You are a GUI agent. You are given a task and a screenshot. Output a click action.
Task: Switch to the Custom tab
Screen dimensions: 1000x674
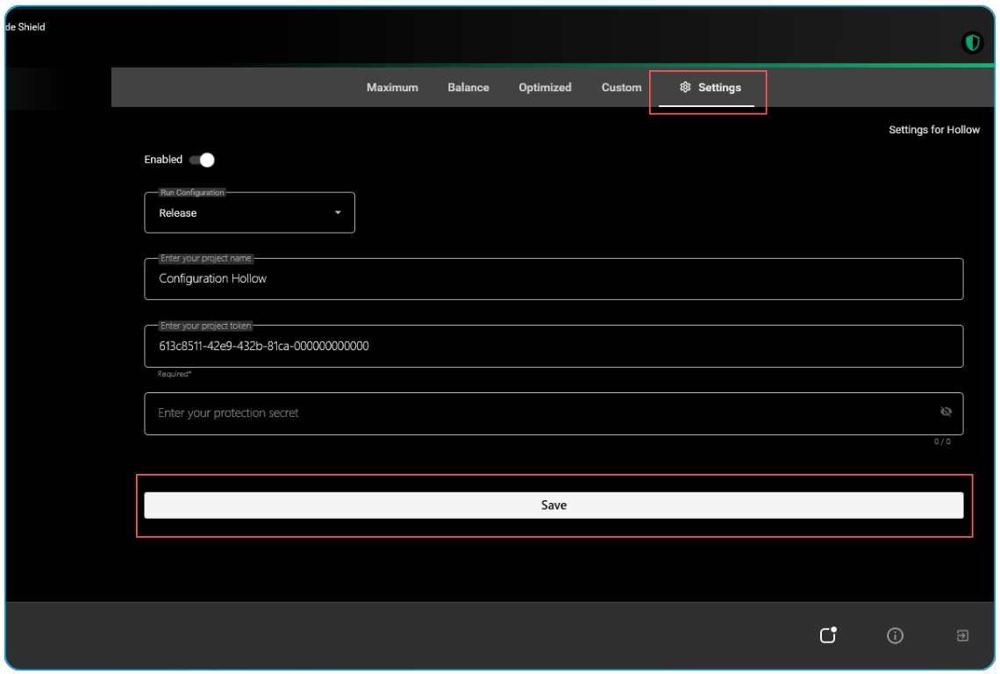pyautogui.click(x=621, y=87)
